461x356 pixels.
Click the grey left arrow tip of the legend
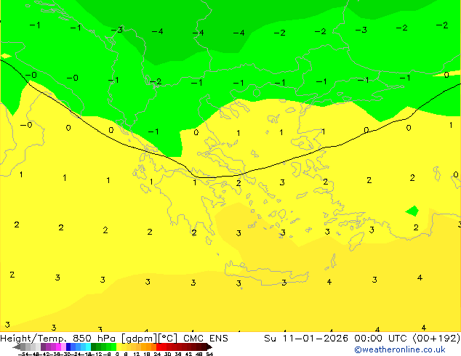pyautogui.click(x=16, y=347)
